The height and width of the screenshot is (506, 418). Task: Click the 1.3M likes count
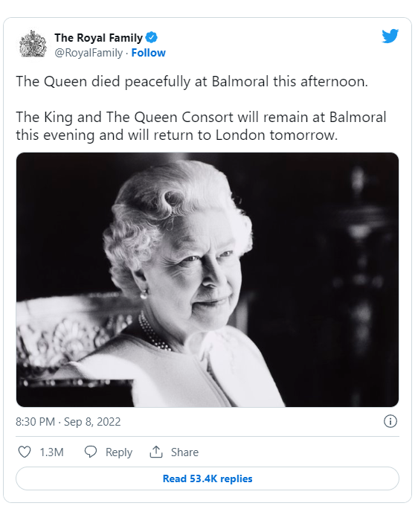[x=51, y=452]
